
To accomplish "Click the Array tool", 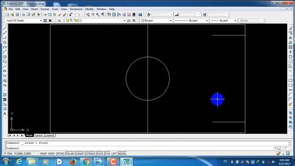I will coord(290,47).
